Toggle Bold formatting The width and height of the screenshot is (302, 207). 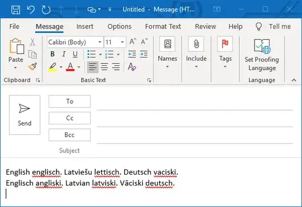[x=53, y=54]
